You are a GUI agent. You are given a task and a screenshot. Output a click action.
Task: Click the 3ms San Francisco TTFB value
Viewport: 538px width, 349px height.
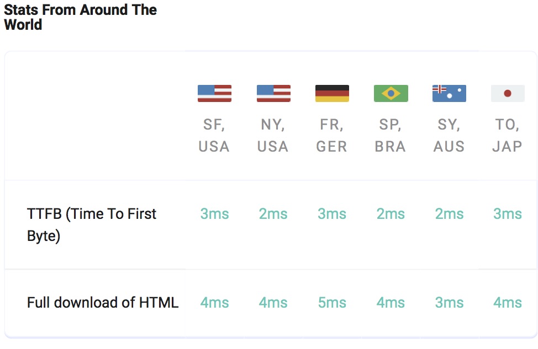point(214,214)
